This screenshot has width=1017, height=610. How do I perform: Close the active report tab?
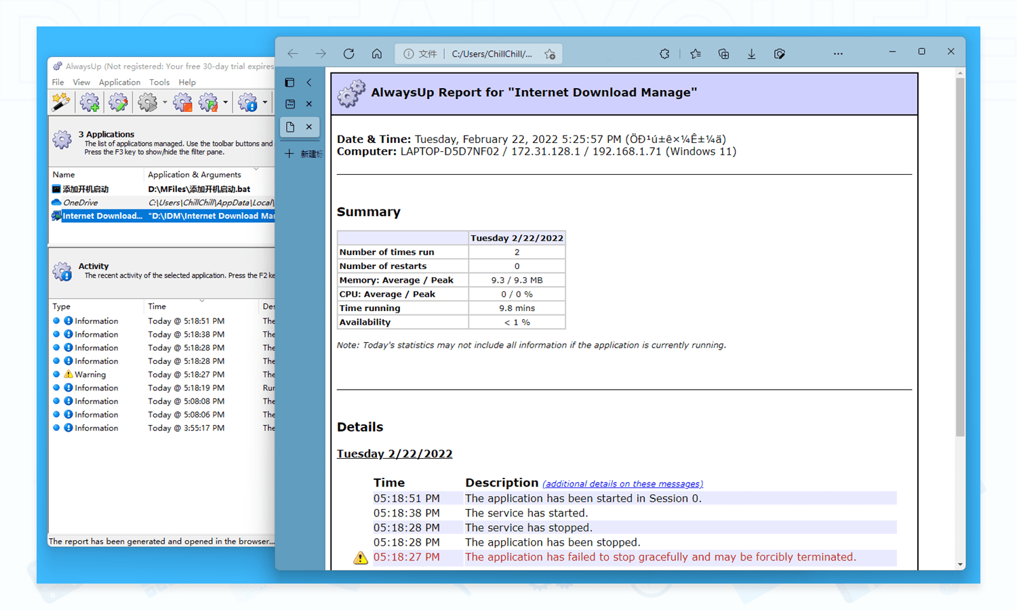point(309,127)
